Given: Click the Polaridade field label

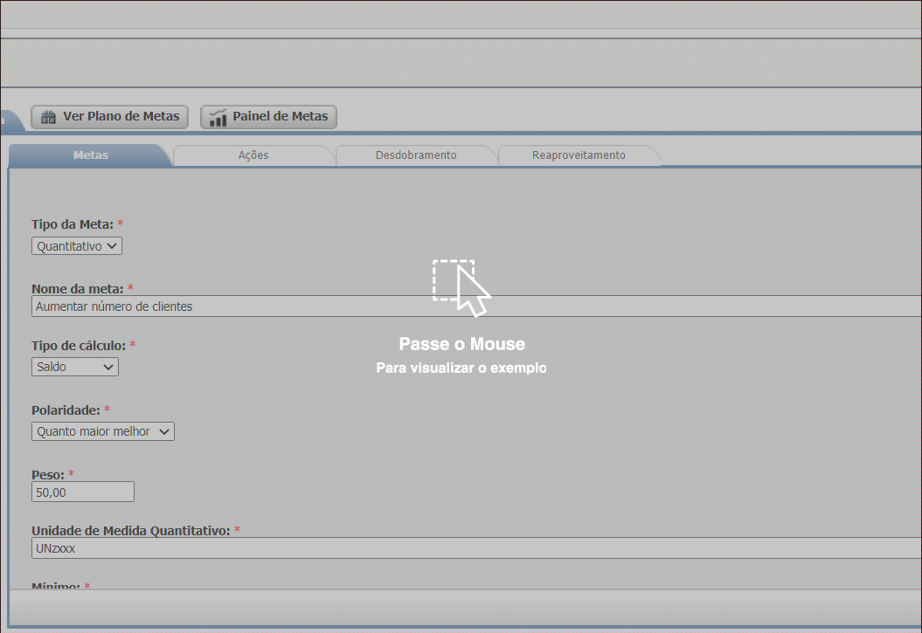Looking at the screenshot, I should pos(66,409).
